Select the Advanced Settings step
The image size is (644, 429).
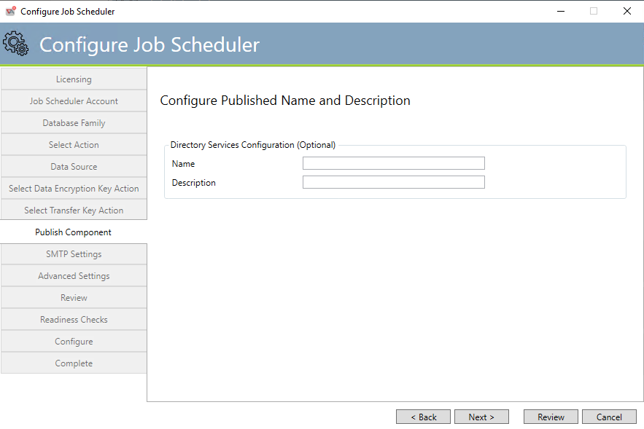tap(74, 275)
